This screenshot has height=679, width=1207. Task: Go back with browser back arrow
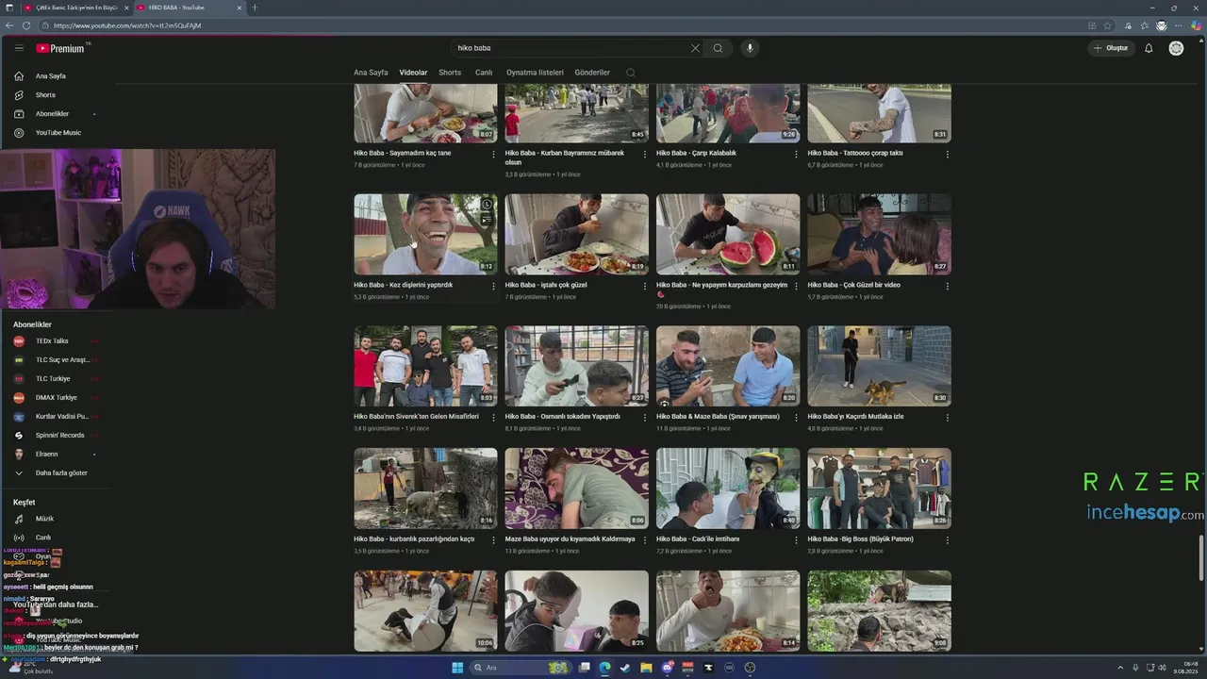(9, 25)
